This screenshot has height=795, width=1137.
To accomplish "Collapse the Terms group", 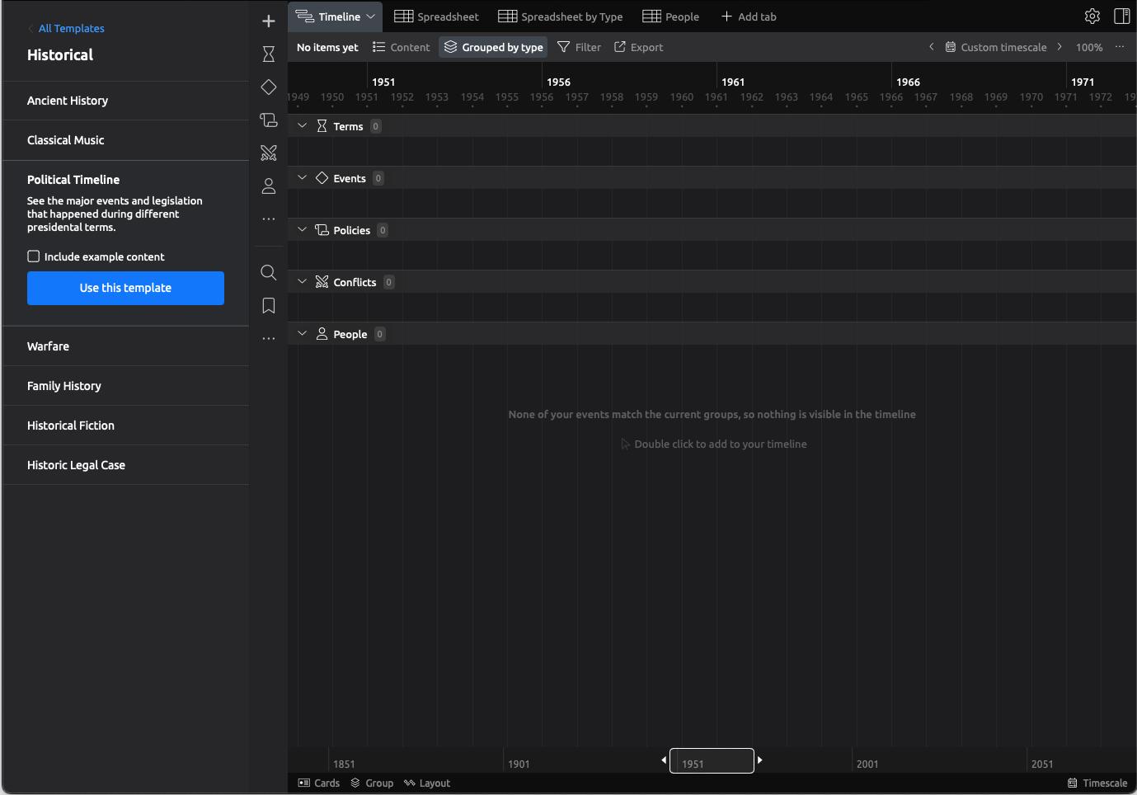I will pos(302,126).
